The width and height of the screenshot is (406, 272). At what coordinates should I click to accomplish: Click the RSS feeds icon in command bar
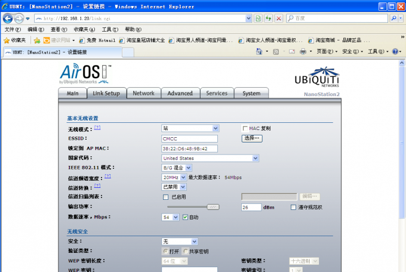pos(276,52)
